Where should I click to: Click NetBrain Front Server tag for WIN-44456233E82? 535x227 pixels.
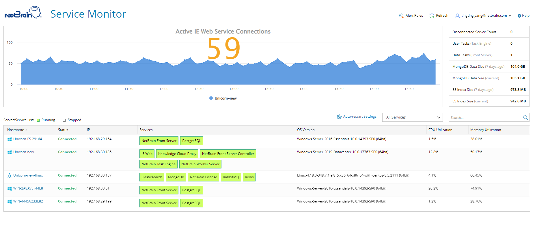[159, 203]
